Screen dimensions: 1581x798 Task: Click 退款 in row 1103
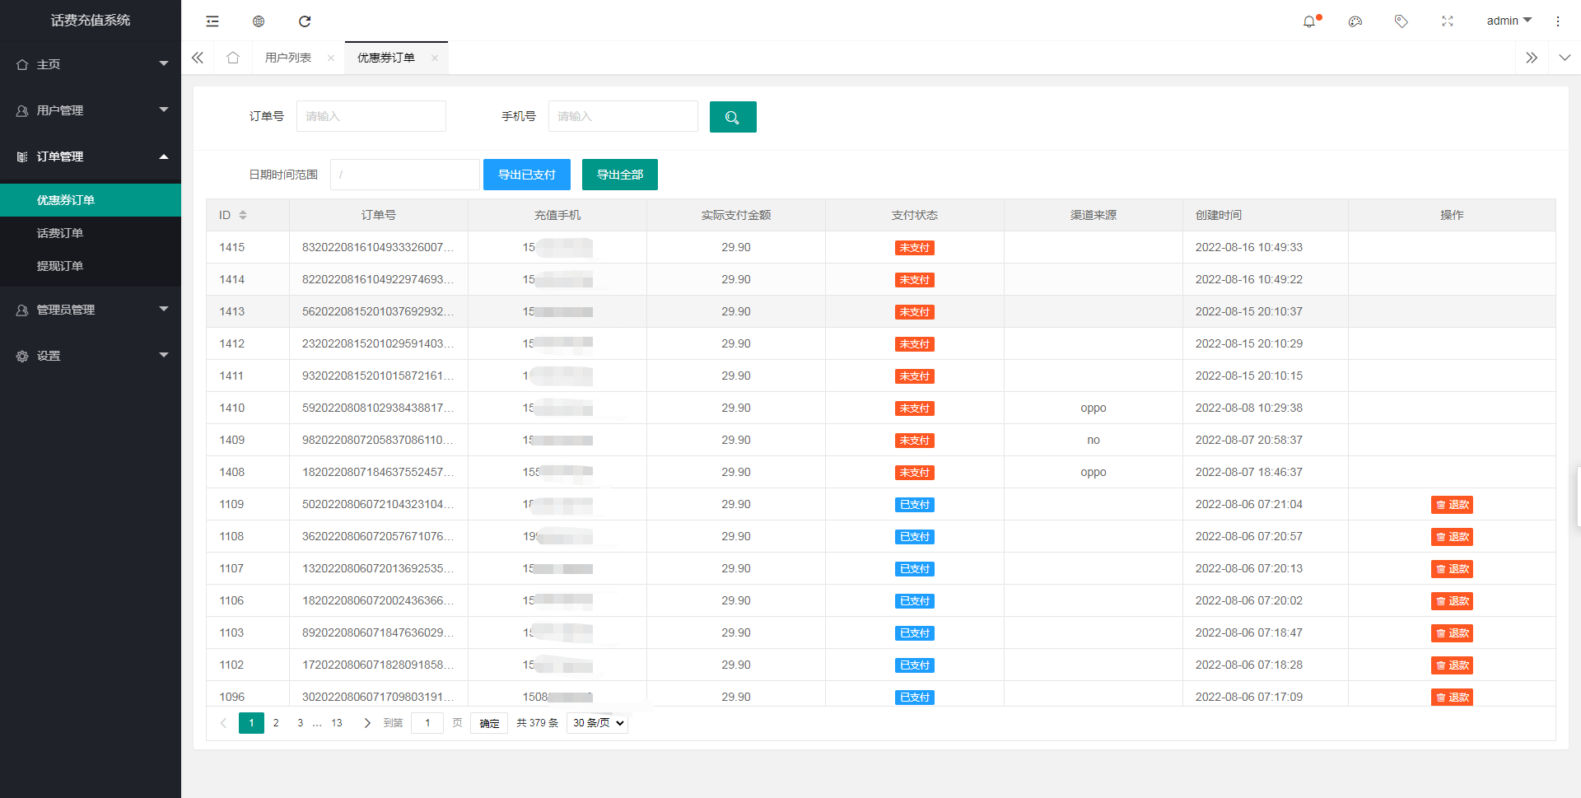(x=1452, y=633)
